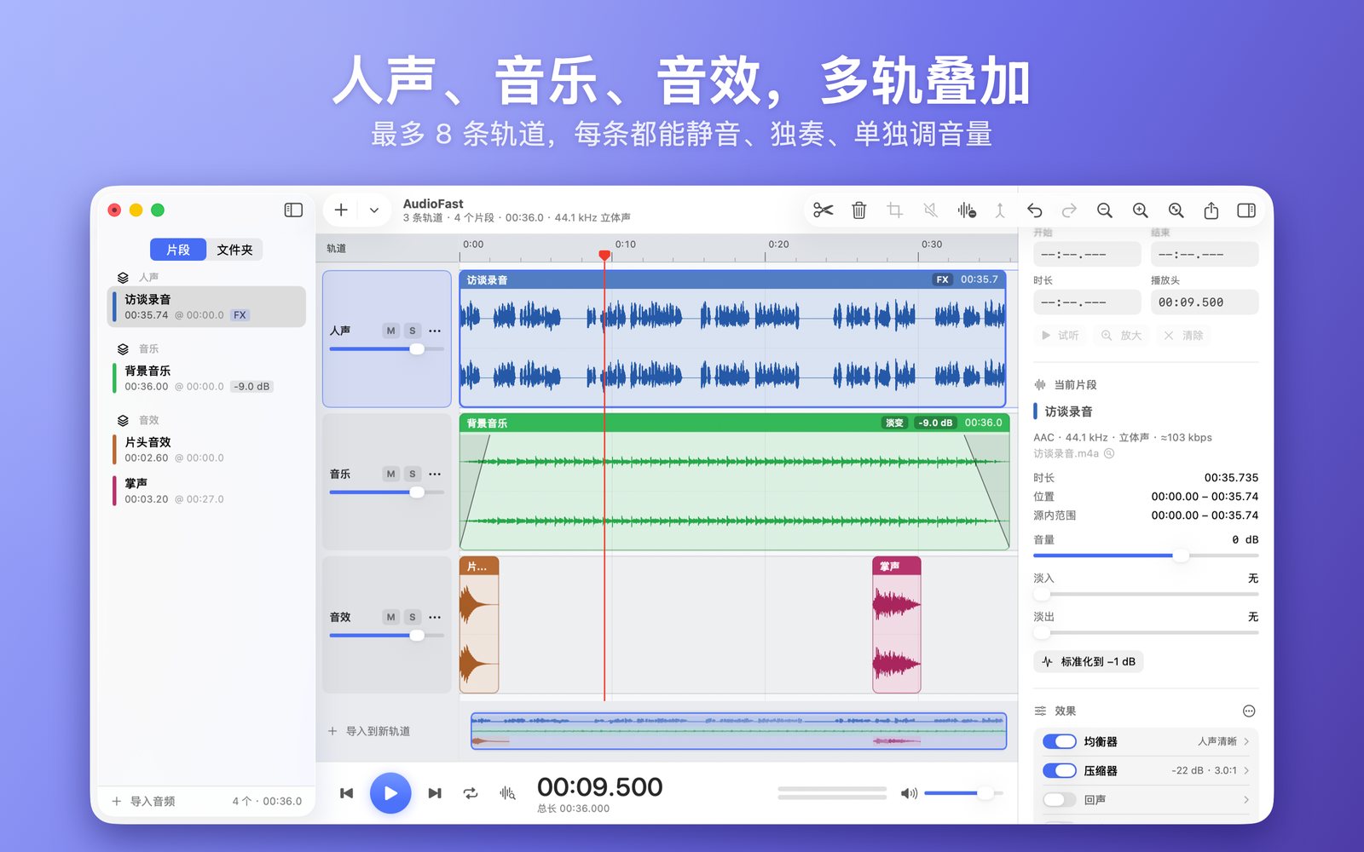This screenshot has width=1364, height=852.
Task: Open the effects more options circle icon
Action: [x=1249, y=711]
